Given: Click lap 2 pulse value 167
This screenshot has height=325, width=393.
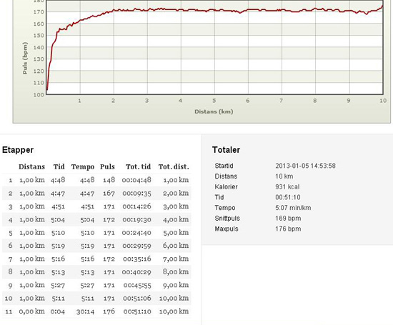Looking at the screenshot, I should click(x=109, y=194).
